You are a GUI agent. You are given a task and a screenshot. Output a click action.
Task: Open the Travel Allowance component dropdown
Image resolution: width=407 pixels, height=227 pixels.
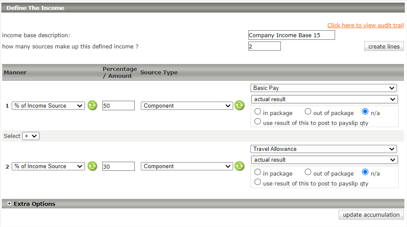(323, 149)
